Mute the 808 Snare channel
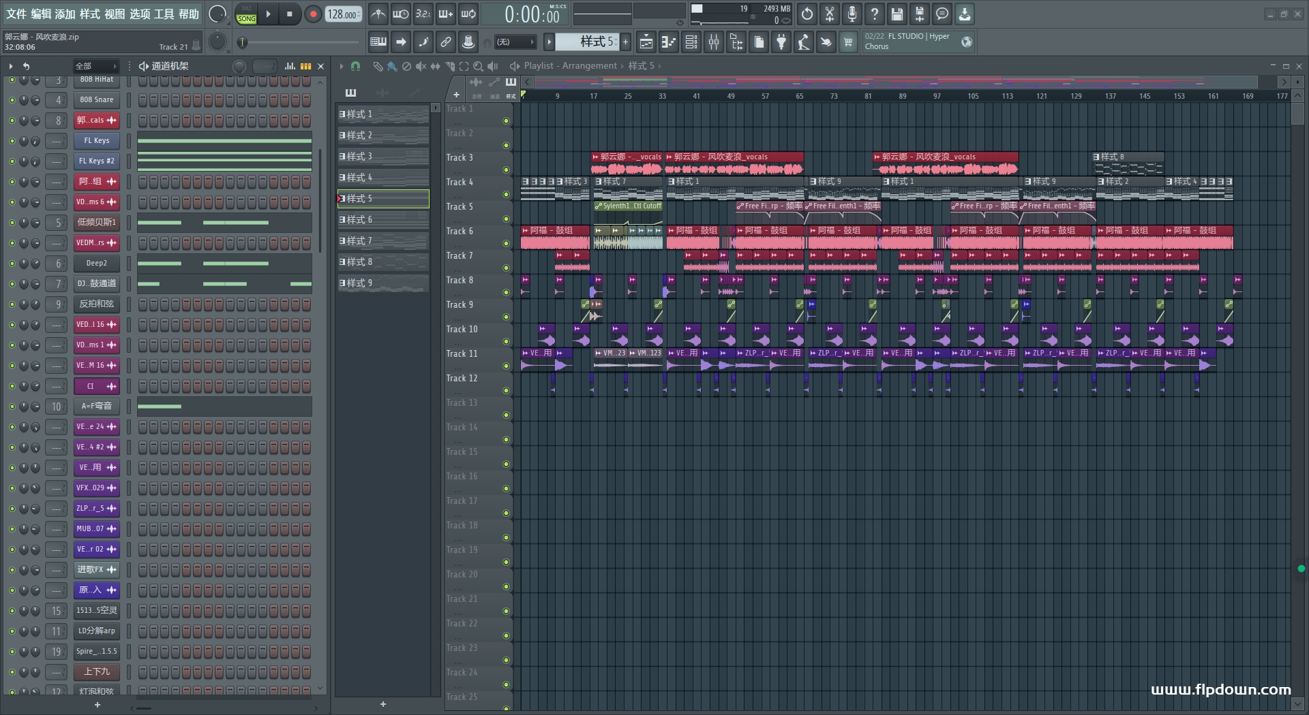Image resolution: width=1309 pixels, height=715 pixels. (12, 100)
